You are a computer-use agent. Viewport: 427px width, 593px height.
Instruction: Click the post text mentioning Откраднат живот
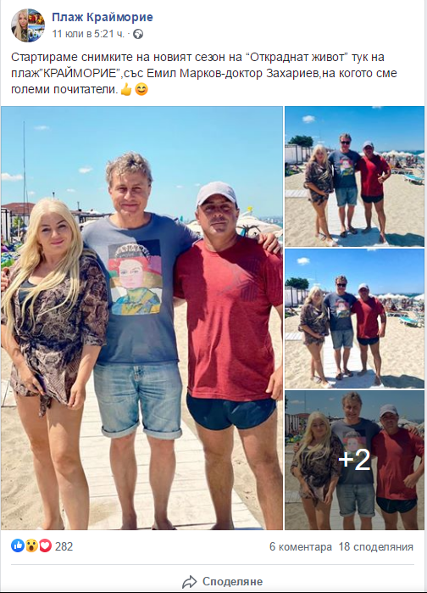click(204, 73)
